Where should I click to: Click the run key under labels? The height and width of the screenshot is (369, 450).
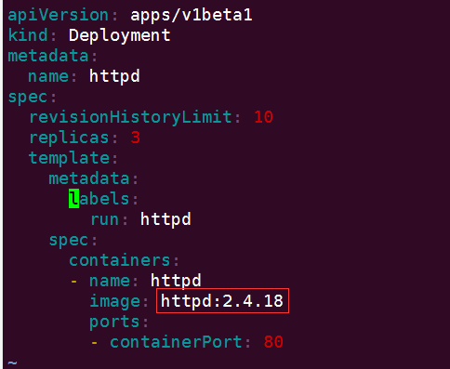pyautogui.click(x=104, y=219)
